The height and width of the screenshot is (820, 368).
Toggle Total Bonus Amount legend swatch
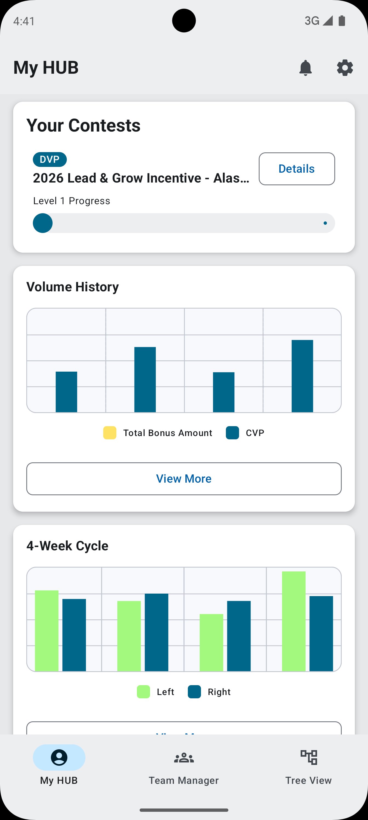point(110,433)
